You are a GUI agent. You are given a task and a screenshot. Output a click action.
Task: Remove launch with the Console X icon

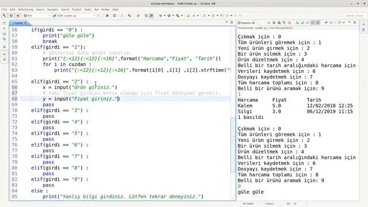pos(274,23)
